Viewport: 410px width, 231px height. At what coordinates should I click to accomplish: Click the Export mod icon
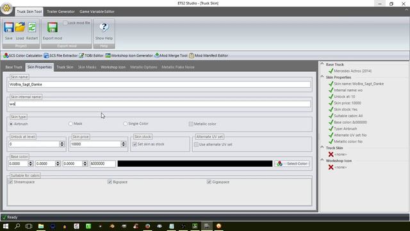(53, 27)
